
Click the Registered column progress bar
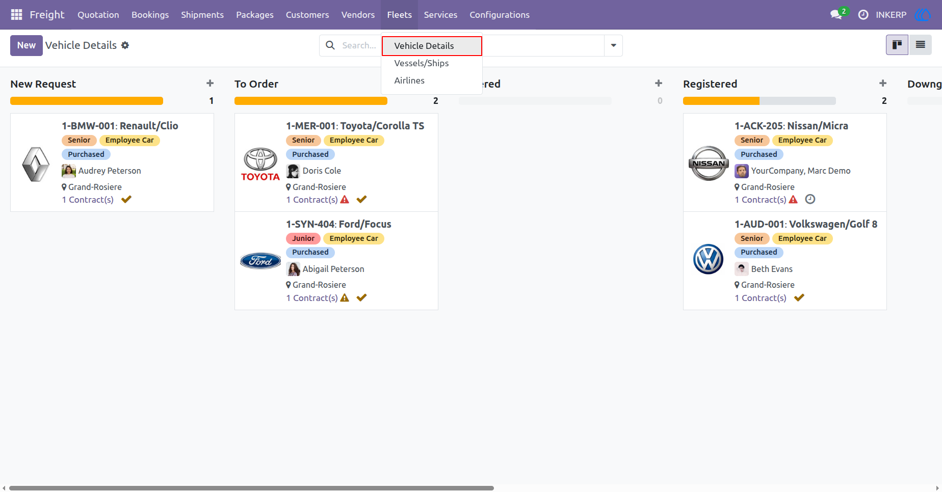(760, 101)
